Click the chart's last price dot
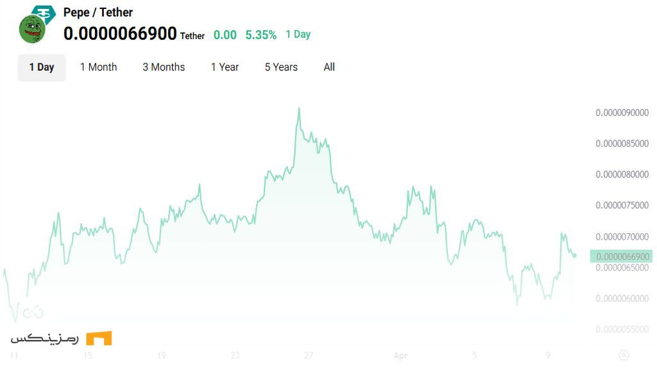The image size is (657, 369). (574, 255)
